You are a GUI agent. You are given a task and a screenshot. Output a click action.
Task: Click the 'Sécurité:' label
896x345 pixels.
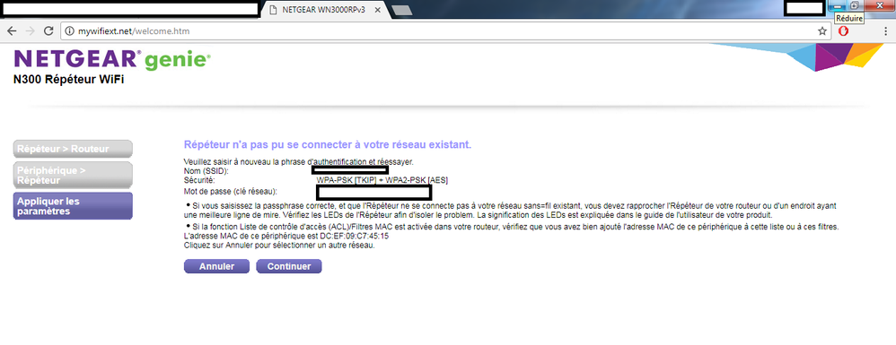[x=199, y=180]
